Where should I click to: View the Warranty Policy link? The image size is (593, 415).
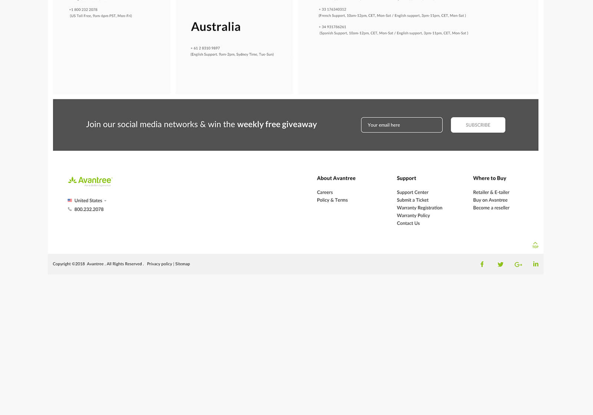[413, 216]
